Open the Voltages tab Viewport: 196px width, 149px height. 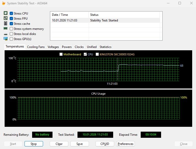pos(53,47)
